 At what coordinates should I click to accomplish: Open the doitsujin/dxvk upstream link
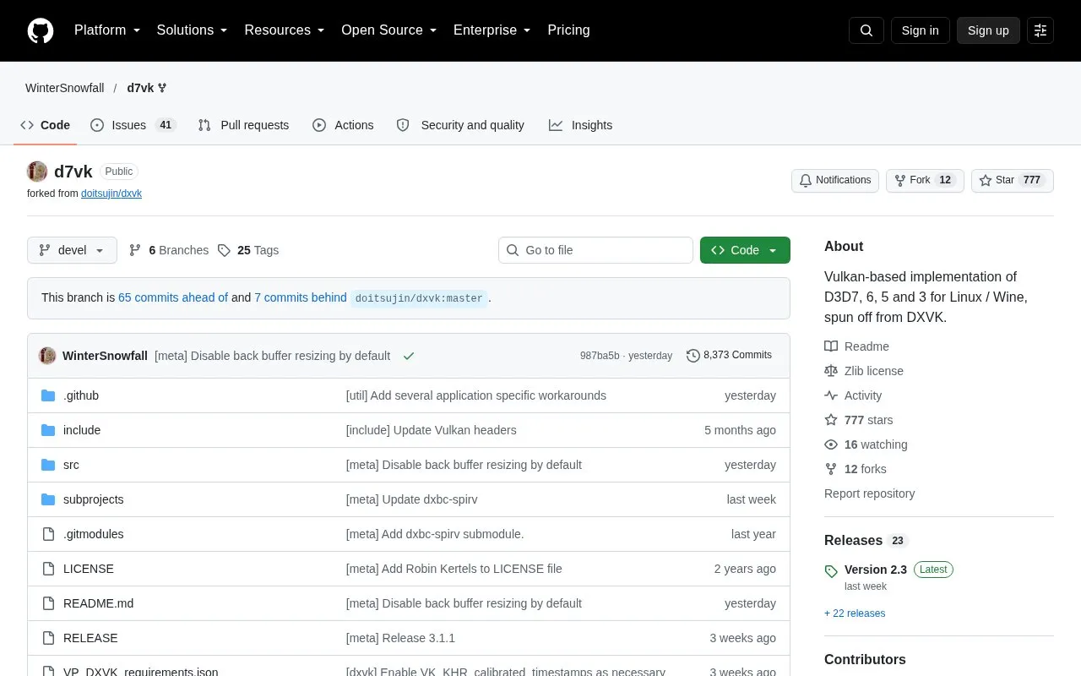tap(111, 194)
